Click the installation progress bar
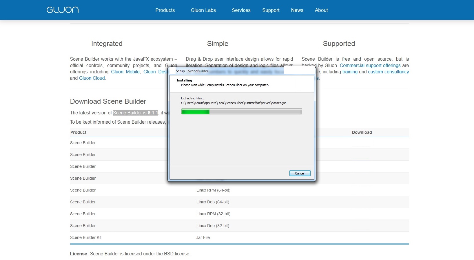474x260 pixels. click(x=242, y=112)
